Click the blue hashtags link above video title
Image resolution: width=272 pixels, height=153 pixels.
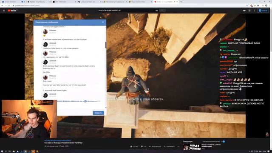[x=58, y=141]
